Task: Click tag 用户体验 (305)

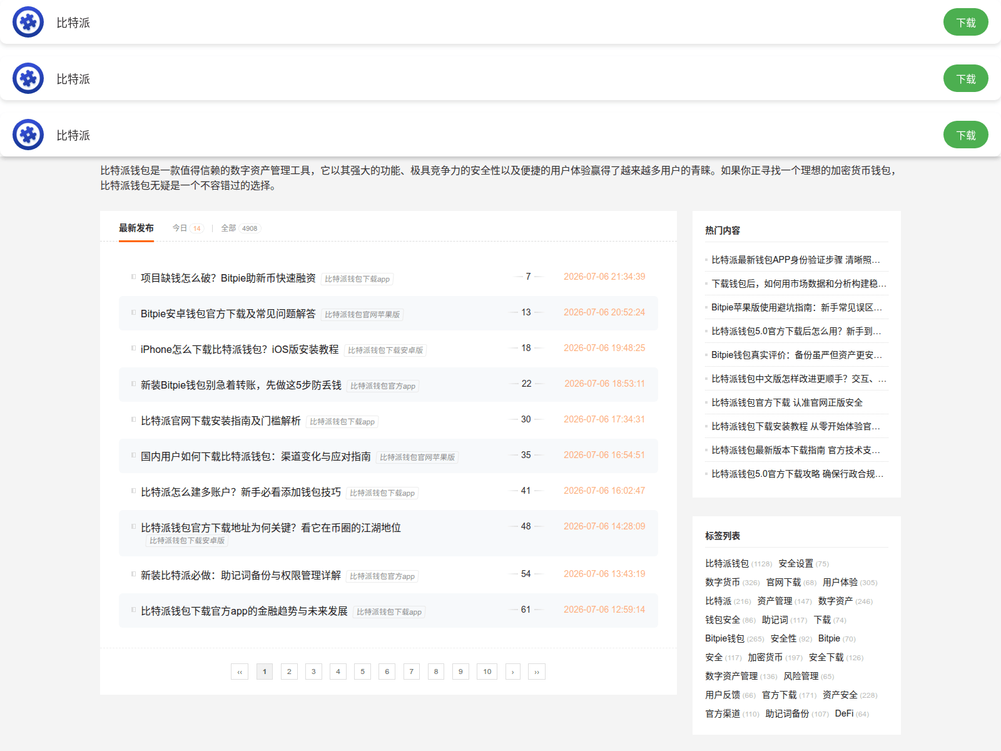Action: [x=850, y=582]
